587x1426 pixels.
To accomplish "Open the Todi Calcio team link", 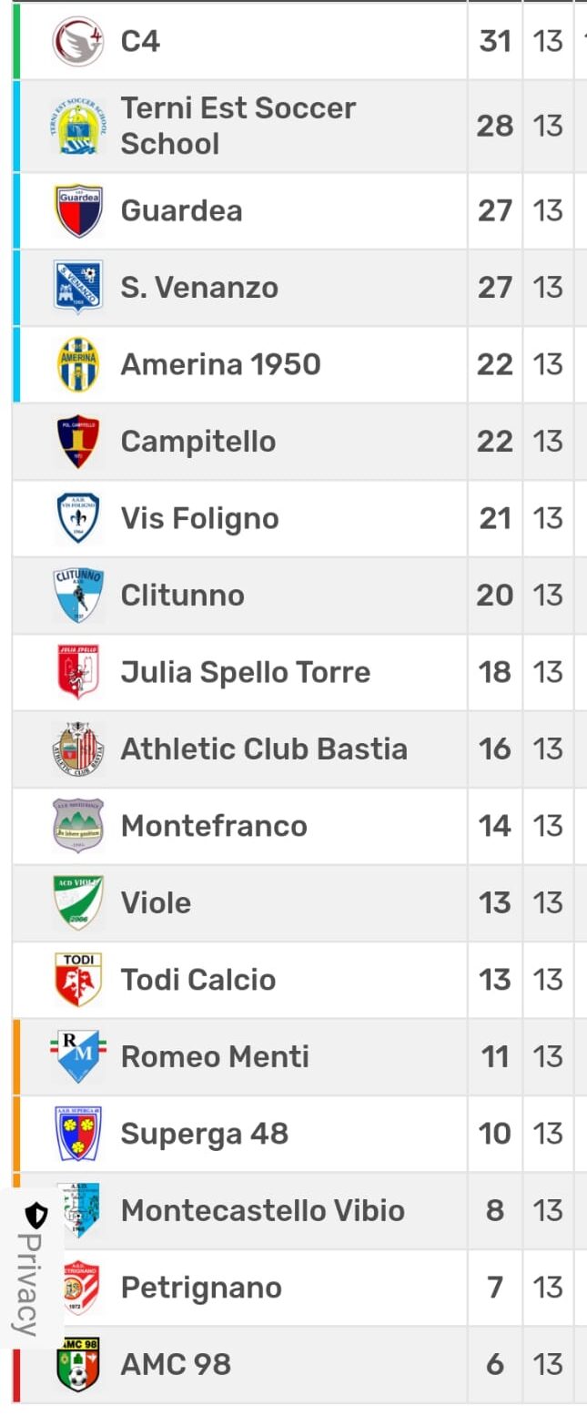I will tap(198, 980).
